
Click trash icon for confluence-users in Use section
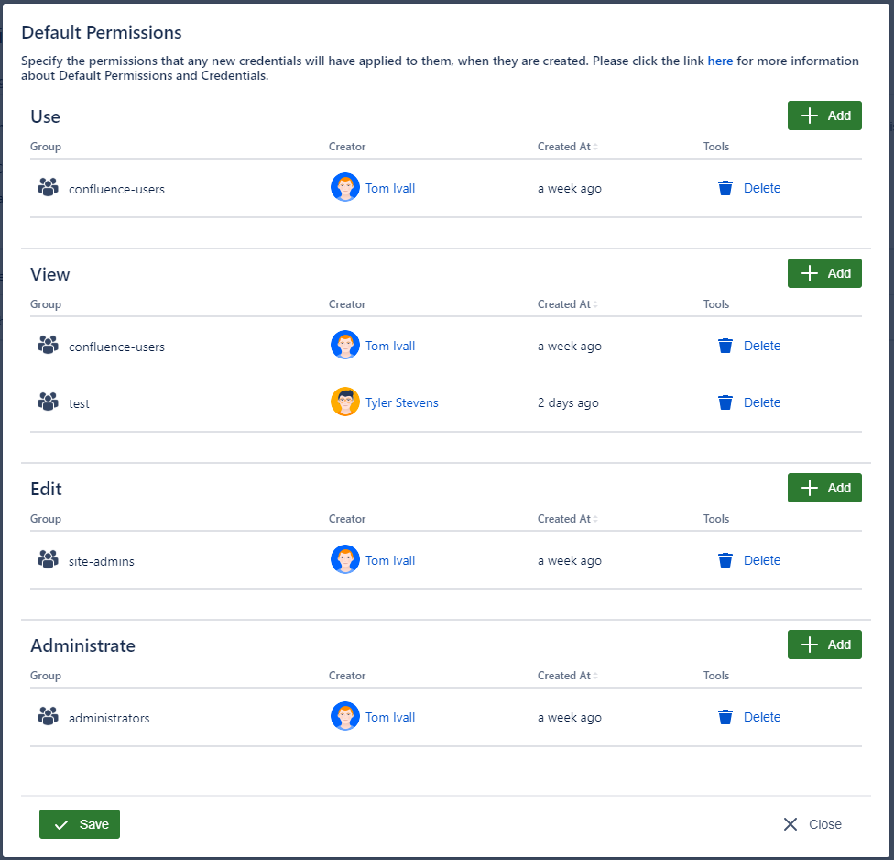click(x=725, y=188)
